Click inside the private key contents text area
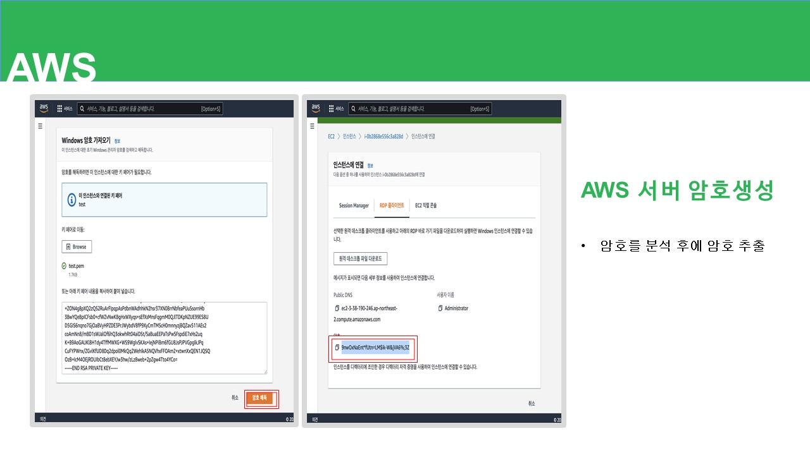 pyautogui.click(x=165, y=338)
